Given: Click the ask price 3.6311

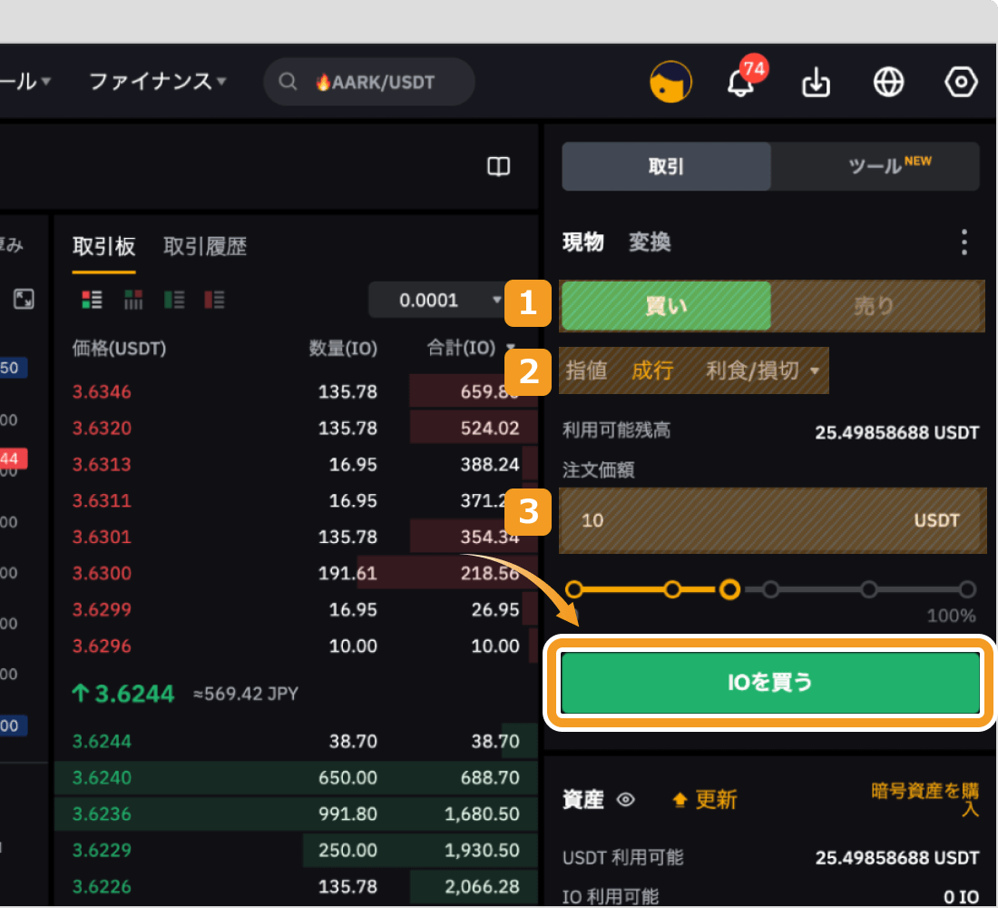Looking at the screenshot, I should click(102, 500).
